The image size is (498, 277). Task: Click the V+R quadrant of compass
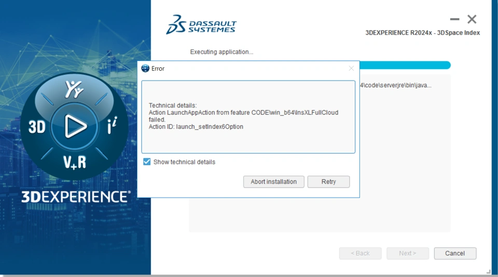click(75, 162)
